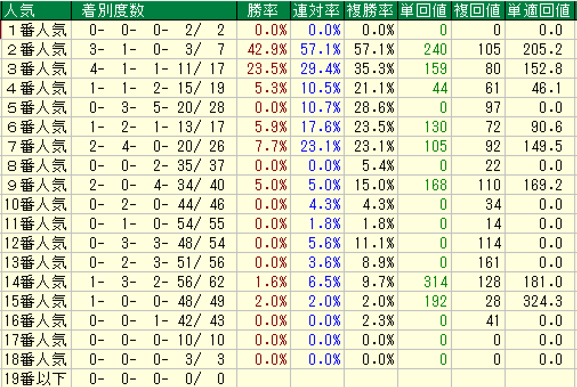
Task: Select the 6番人気 row label
Action: pos(37,127)
